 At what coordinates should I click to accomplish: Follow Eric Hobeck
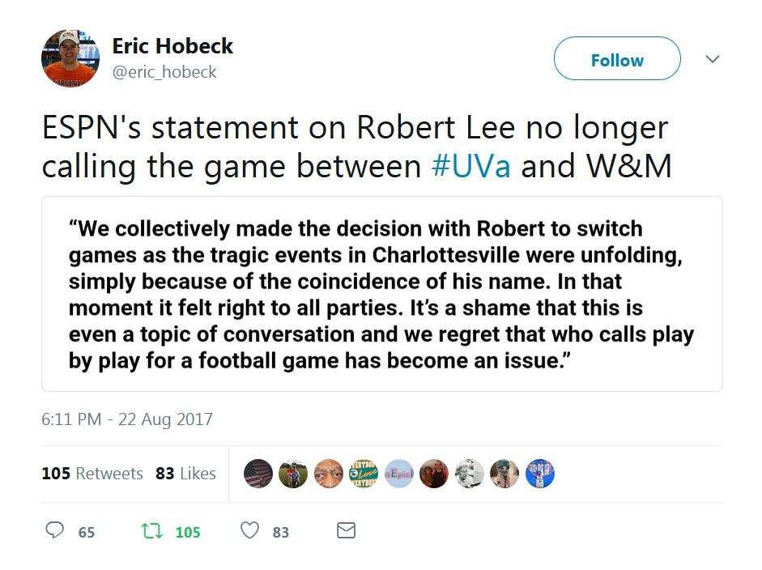click(617, 58)
